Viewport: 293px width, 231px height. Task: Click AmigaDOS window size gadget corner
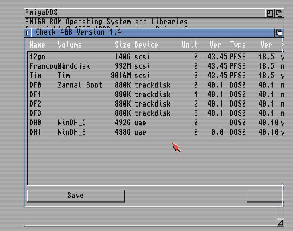280,222
